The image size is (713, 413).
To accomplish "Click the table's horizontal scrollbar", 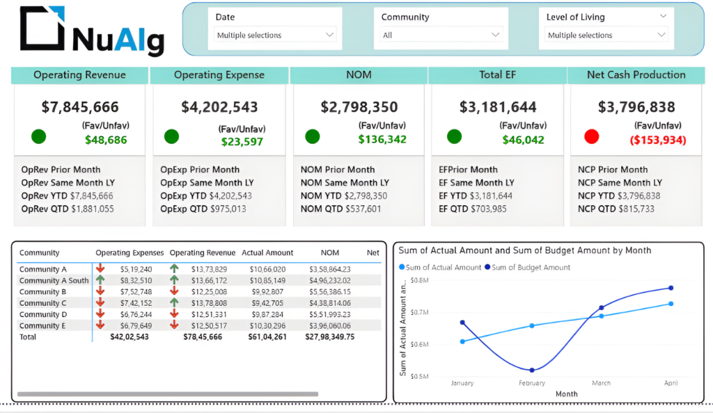I will [x=168, y=394].
